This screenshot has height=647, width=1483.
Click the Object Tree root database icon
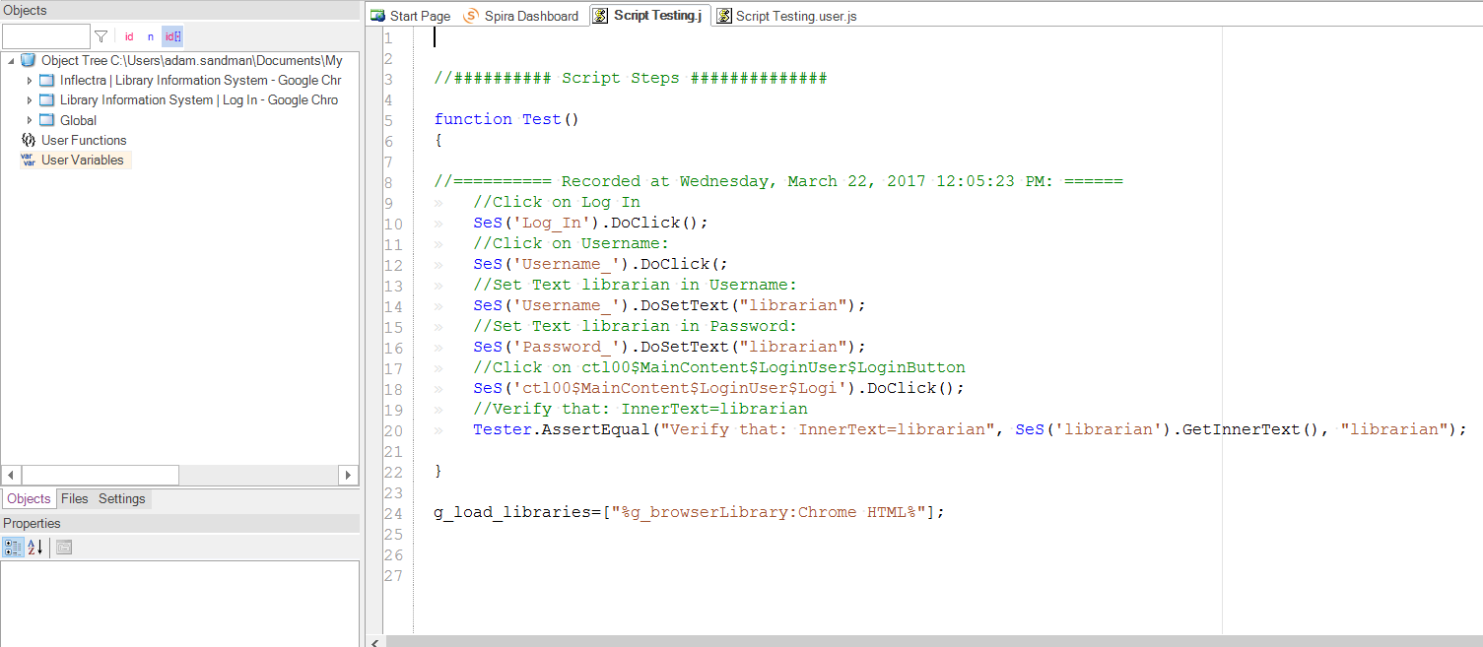tap(28, 60)
